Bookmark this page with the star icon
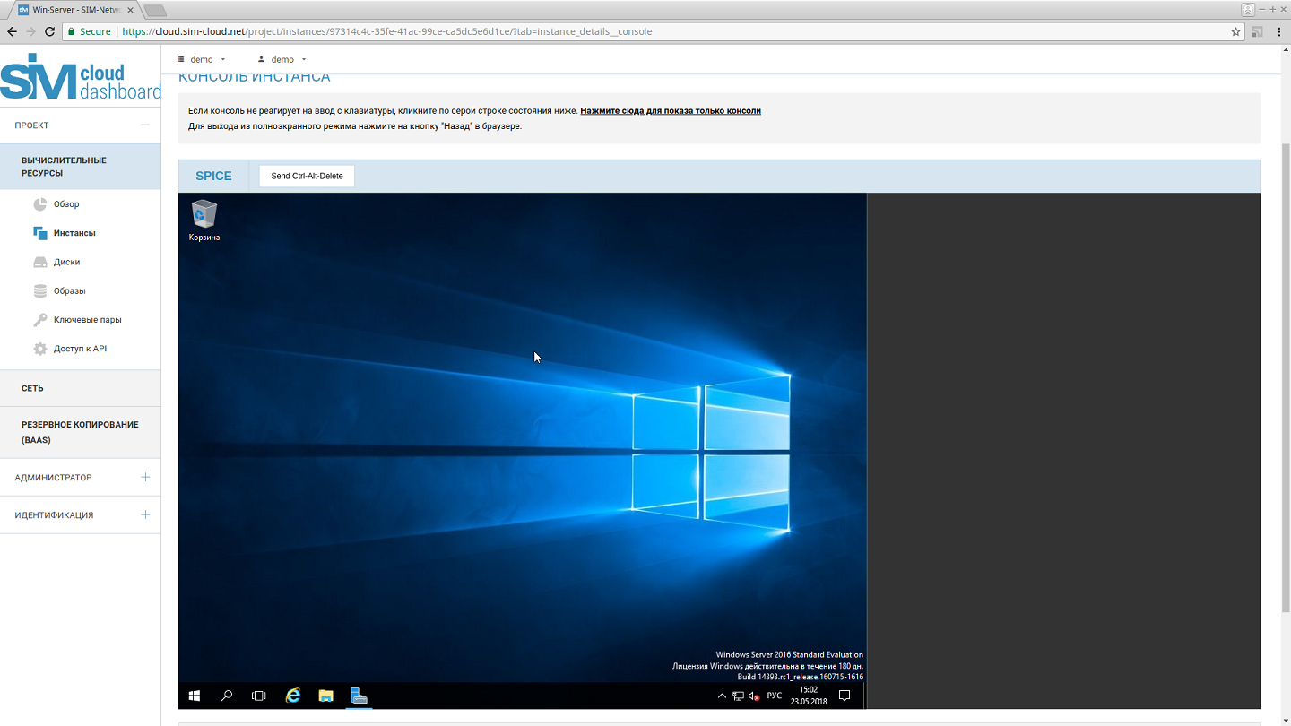 (1235, 31)
